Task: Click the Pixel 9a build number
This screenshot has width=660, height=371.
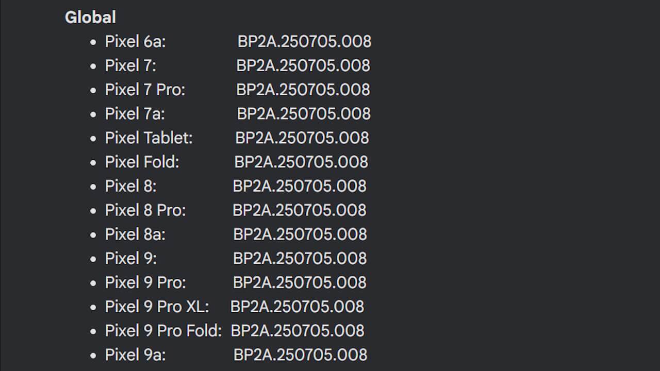Action: pyautogui.click(x=301, y=355)
